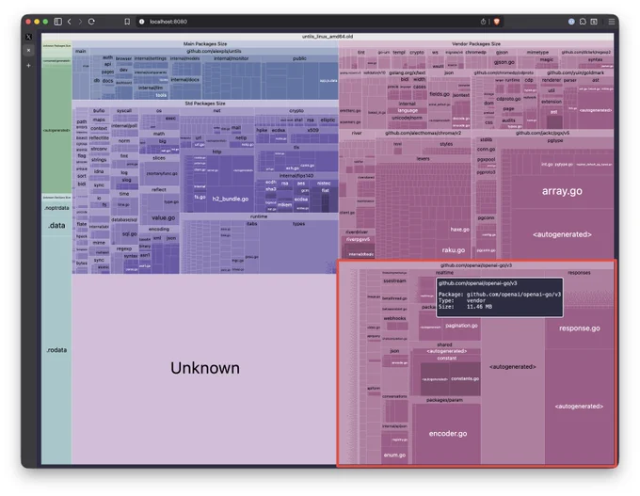Click the pagination.go file block
The height and width of the screenshot is (496, 640).
pyautogui.click(x=461, y=326)
